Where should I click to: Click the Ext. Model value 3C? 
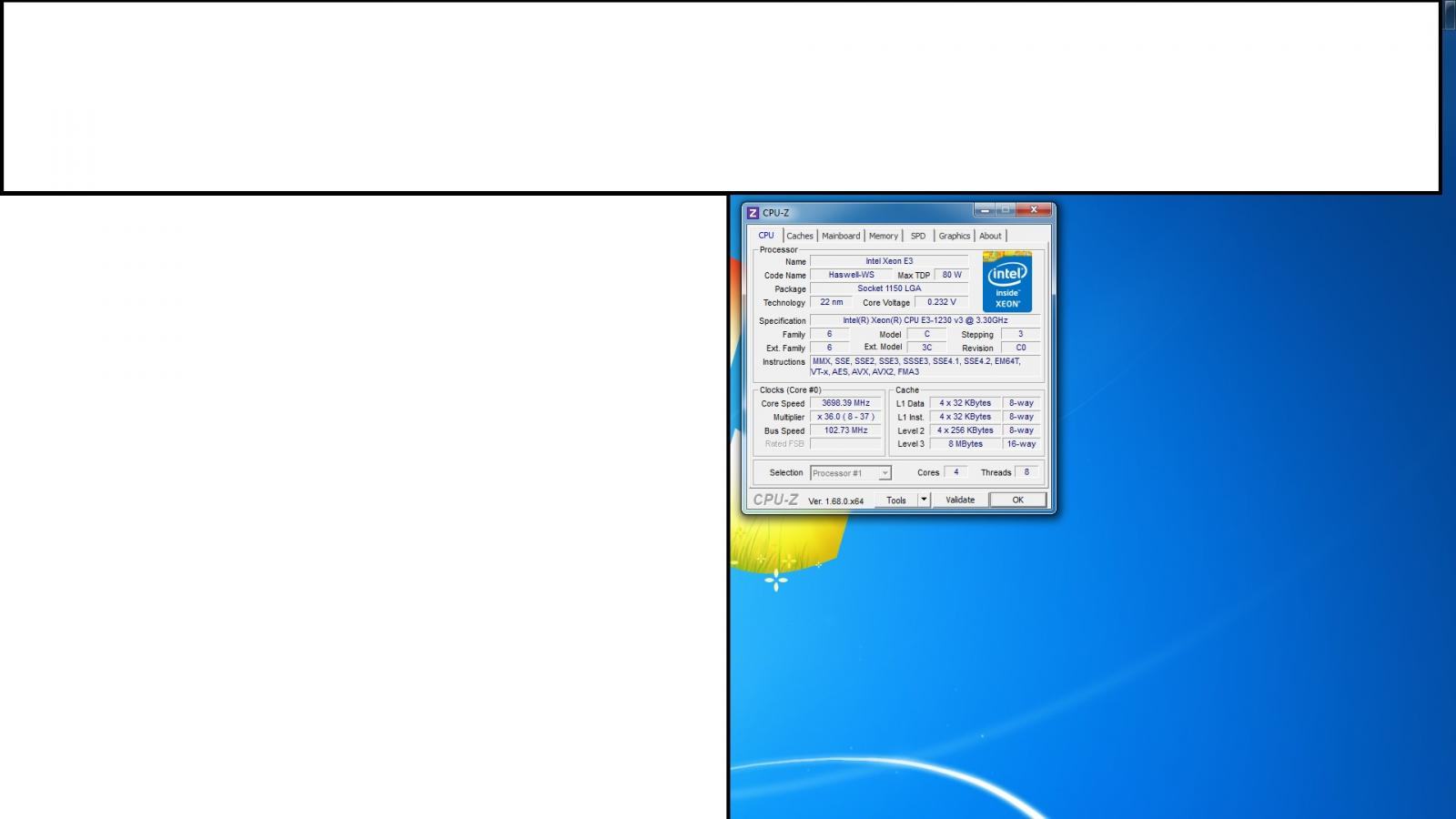point(926,348)
